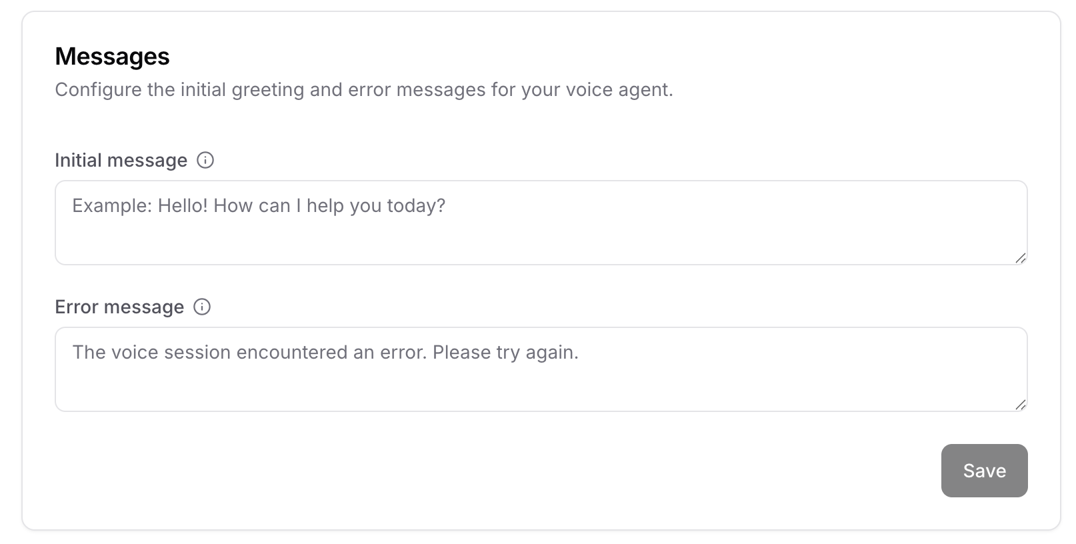Select the help circle next to Initial message
The image size is (1076, 544).
click(x=207, y=160)
